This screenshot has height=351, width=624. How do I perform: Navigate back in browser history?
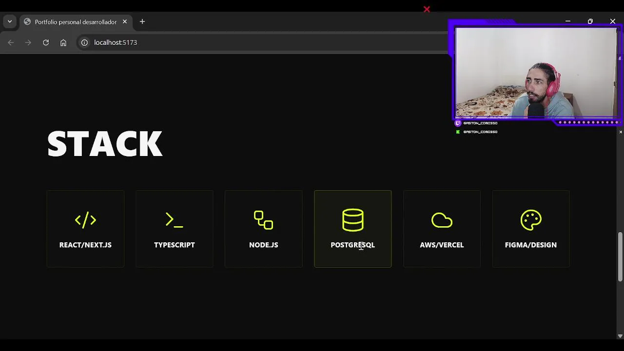[x=11, y=42]
